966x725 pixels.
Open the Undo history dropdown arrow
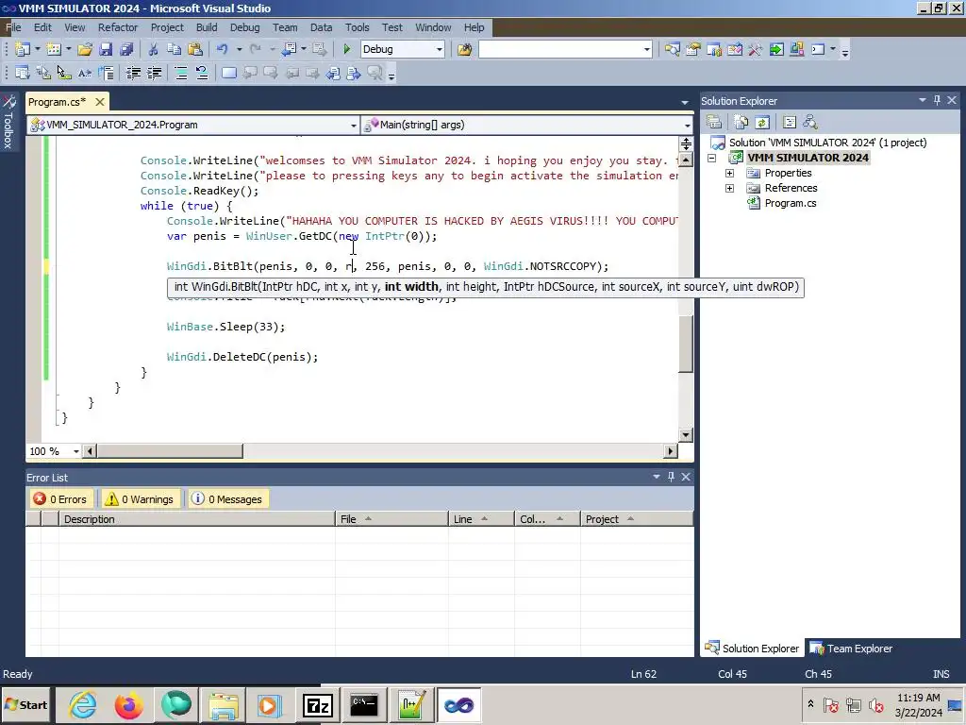(x=239, y=49)
